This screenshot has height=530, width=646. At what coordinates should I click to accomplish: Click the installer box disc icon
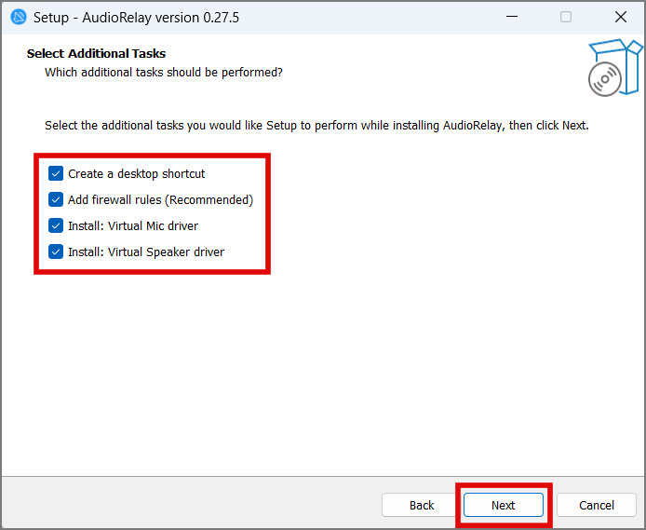[615, 68]
